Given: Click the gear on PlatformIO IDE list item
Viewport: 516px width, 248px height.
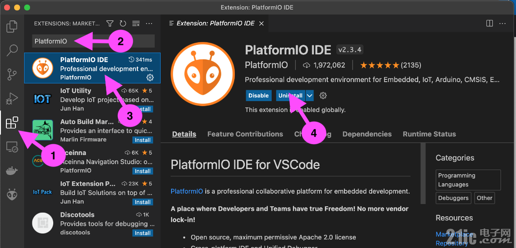Looking at the screenshot, I should (x=150, y=78).
